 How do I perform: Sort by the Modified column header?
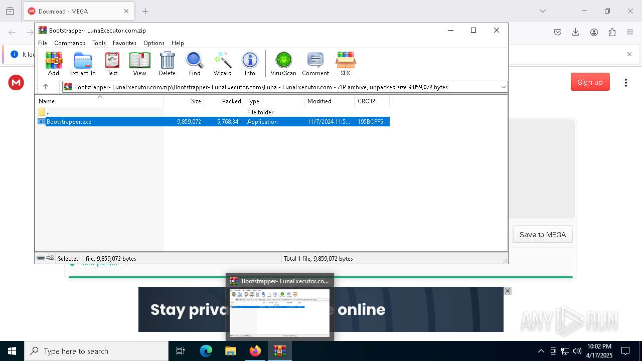(x=329, y=101)
